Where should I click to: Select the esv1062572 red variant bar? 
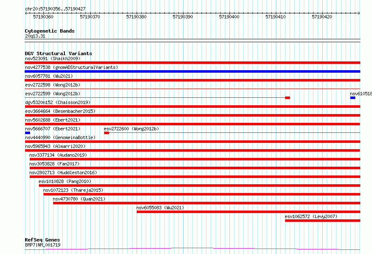click(323, 221)
